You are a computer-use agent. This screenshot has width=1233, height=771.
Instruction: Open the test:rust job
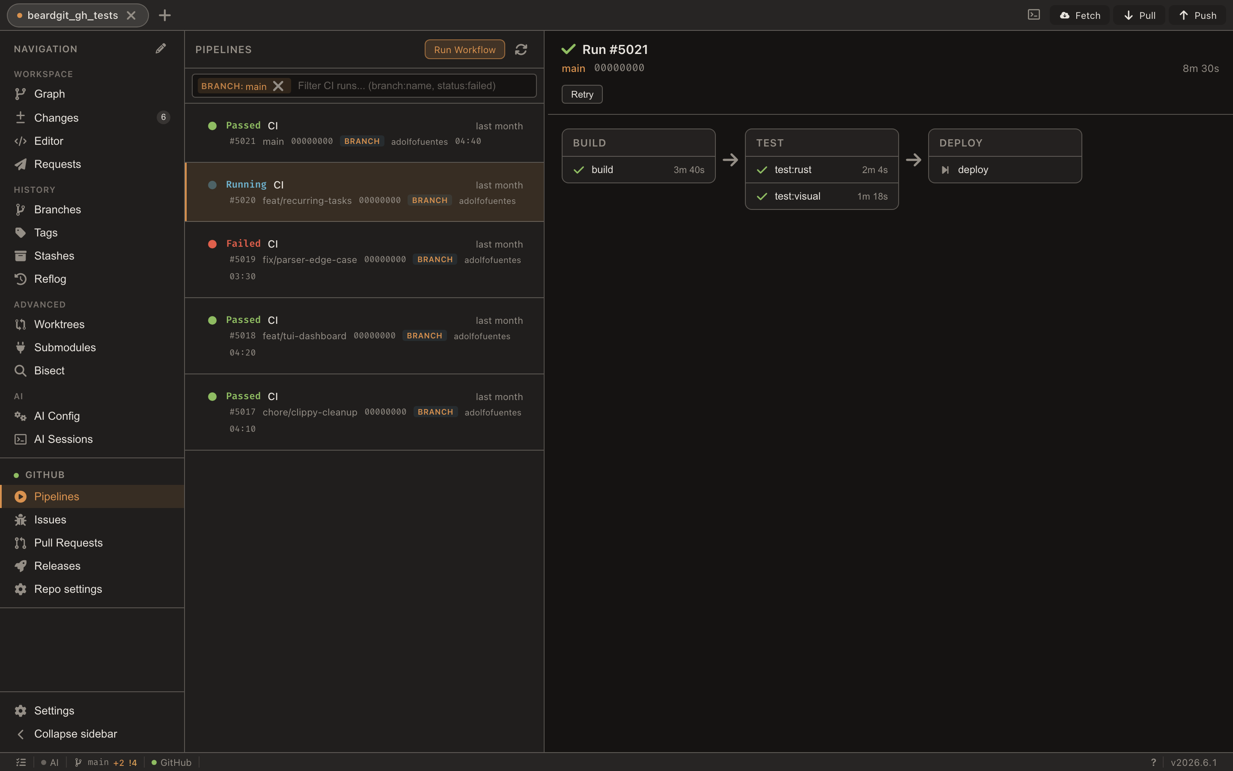click(x=821, y=170)
